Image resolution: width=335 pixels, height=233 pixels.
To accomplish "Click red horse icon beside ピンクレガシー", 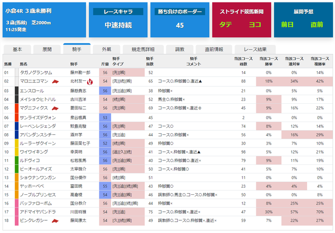I will 55,221.
